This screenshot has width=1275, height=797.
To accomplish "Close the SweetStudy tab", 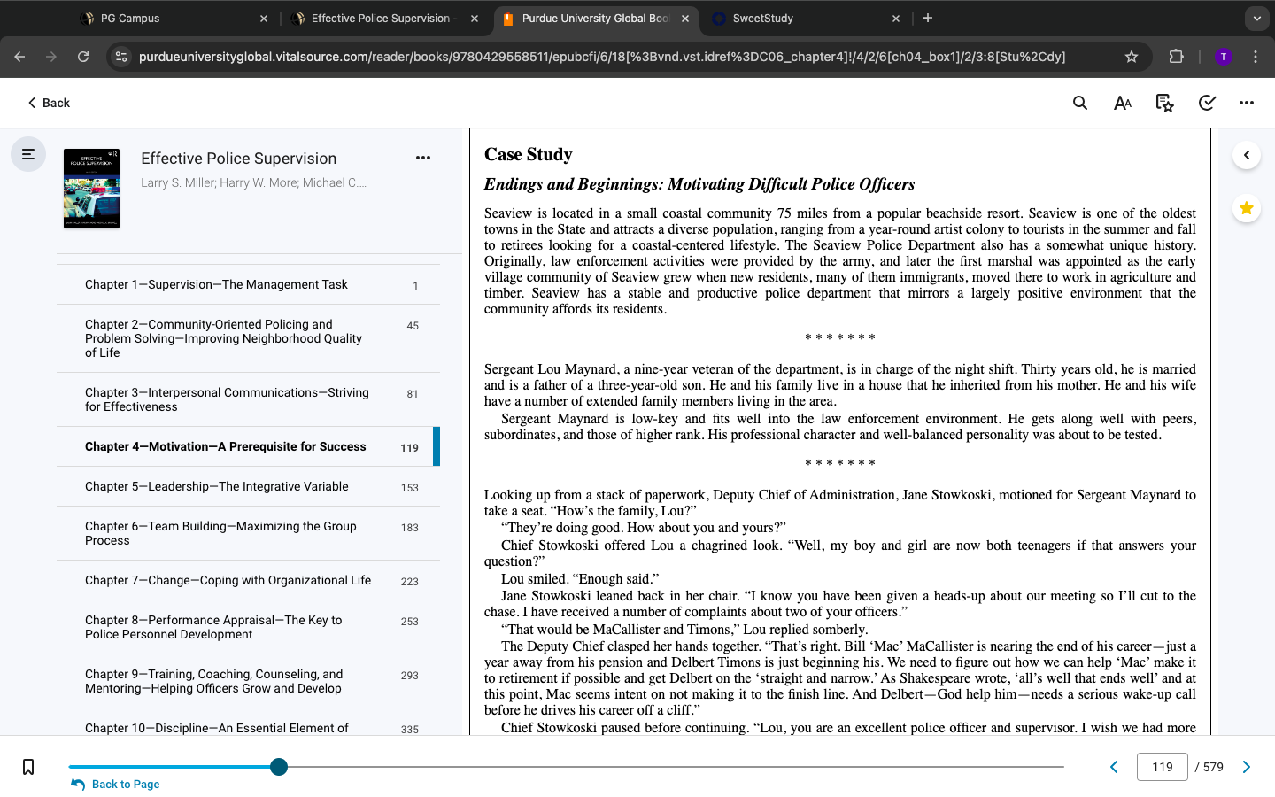I will 896,18.
